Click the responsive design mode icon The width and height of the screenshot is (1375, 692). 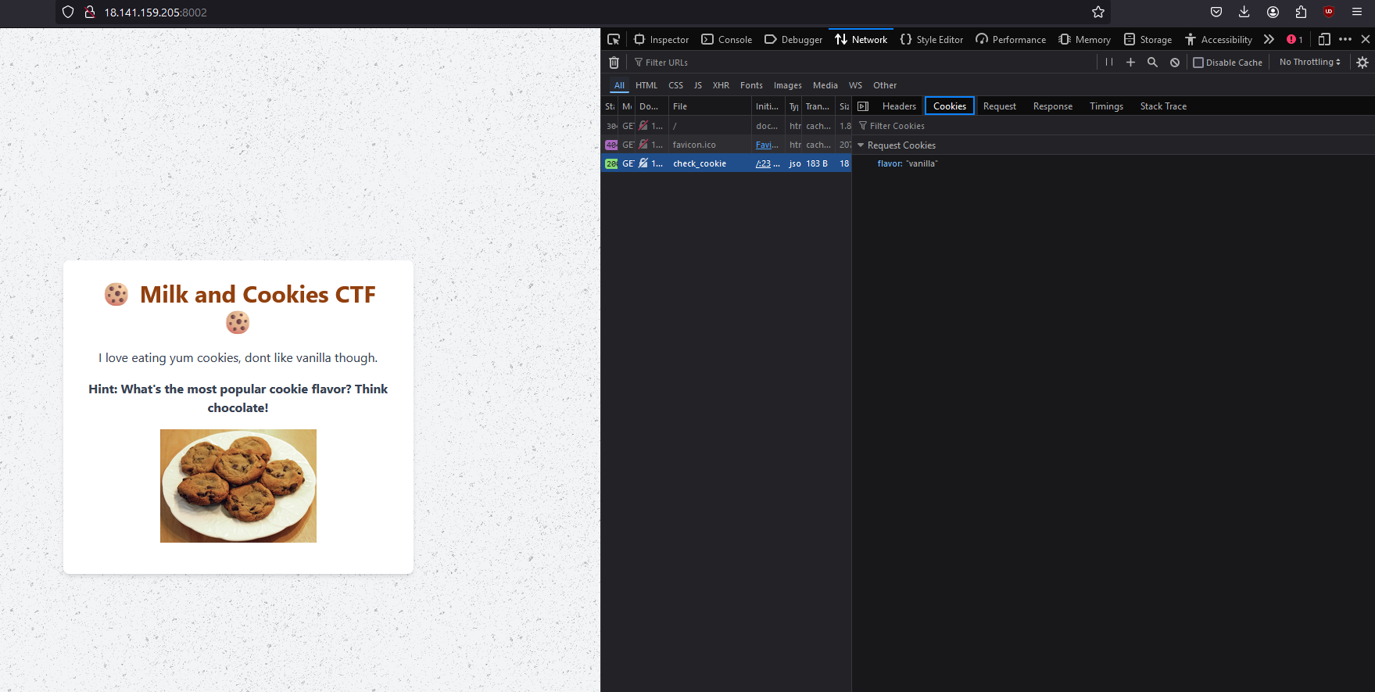pos(1323,39)
